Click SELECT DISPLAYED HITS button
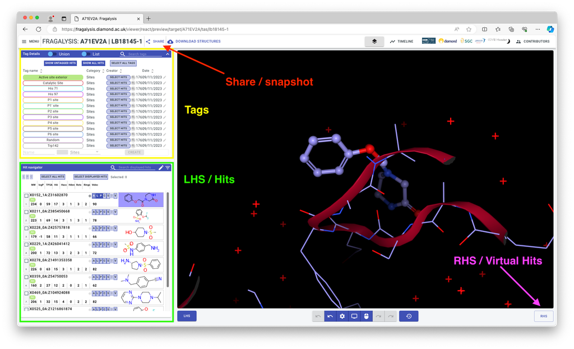 [91, 176]
